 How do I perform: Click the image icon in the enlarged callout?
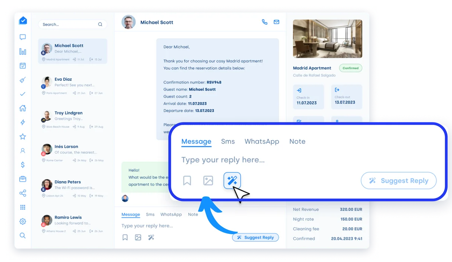pos(208,181)
